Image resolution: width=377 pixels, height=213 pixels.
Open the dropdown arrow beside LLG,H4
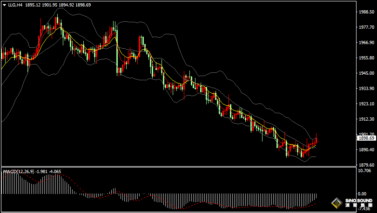(x=4, y=5)
